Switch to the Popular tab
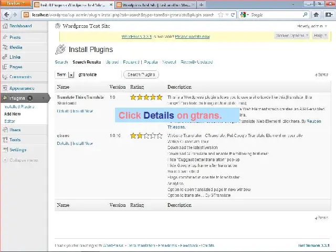Screen dimensions: 336x252 pos(151,62)
